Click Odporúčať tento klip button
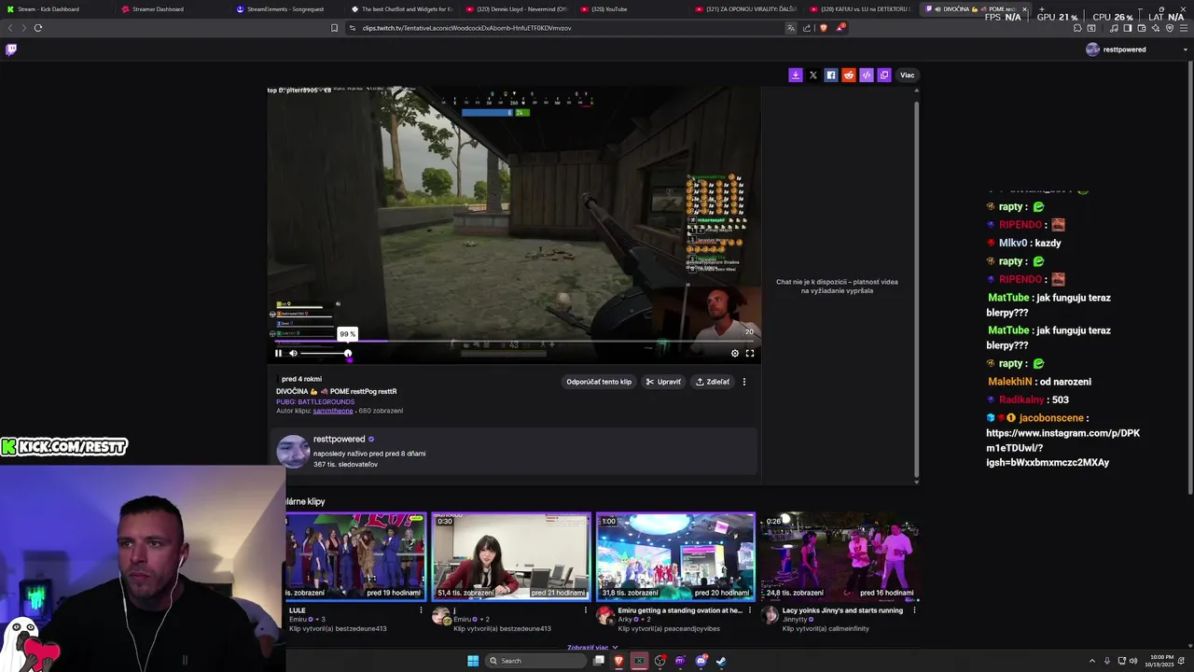This screenshot has width=1194, height=672. point(599,382)
